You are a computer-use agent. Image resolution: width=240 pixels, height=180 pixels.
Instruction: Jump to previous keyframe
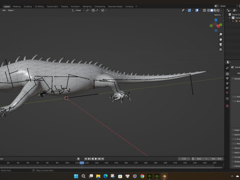[x=89, y=159]
